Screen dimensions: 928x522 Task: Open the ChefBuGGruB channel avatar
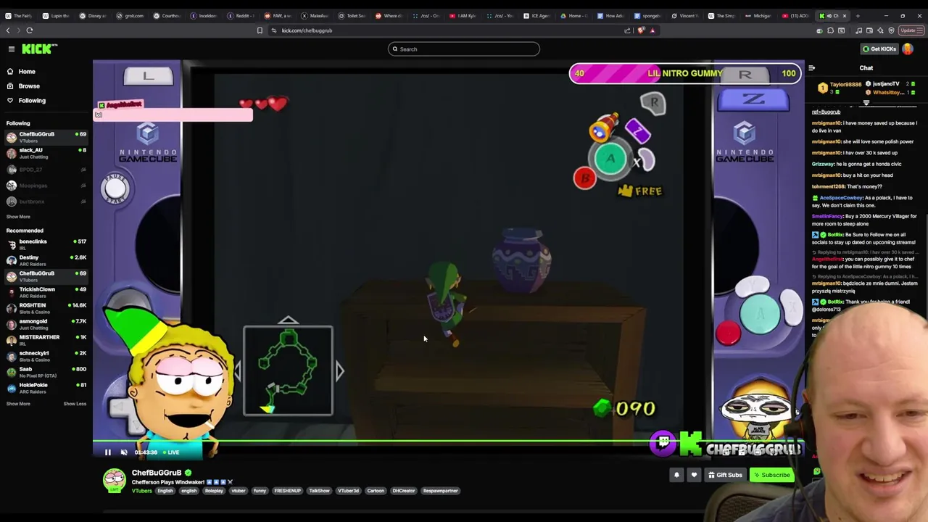click(x=114, y=481)
